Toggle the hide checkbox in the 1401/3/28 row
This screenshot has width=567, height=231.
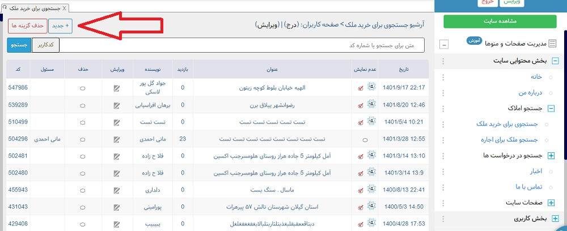pos(365,139)
